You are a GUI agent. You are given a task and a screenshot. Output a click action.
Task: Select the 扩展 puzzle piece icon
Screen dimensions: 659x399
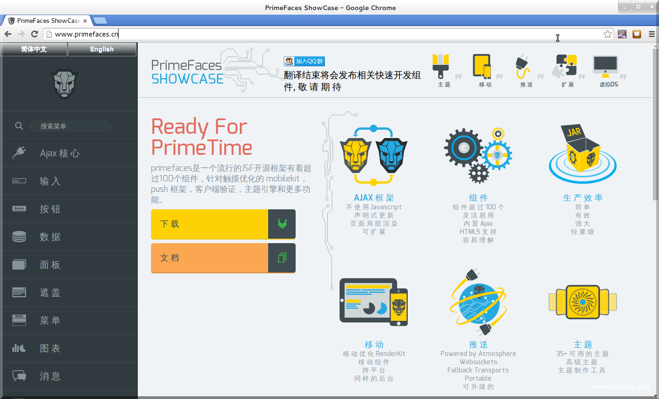coord(564,67)
